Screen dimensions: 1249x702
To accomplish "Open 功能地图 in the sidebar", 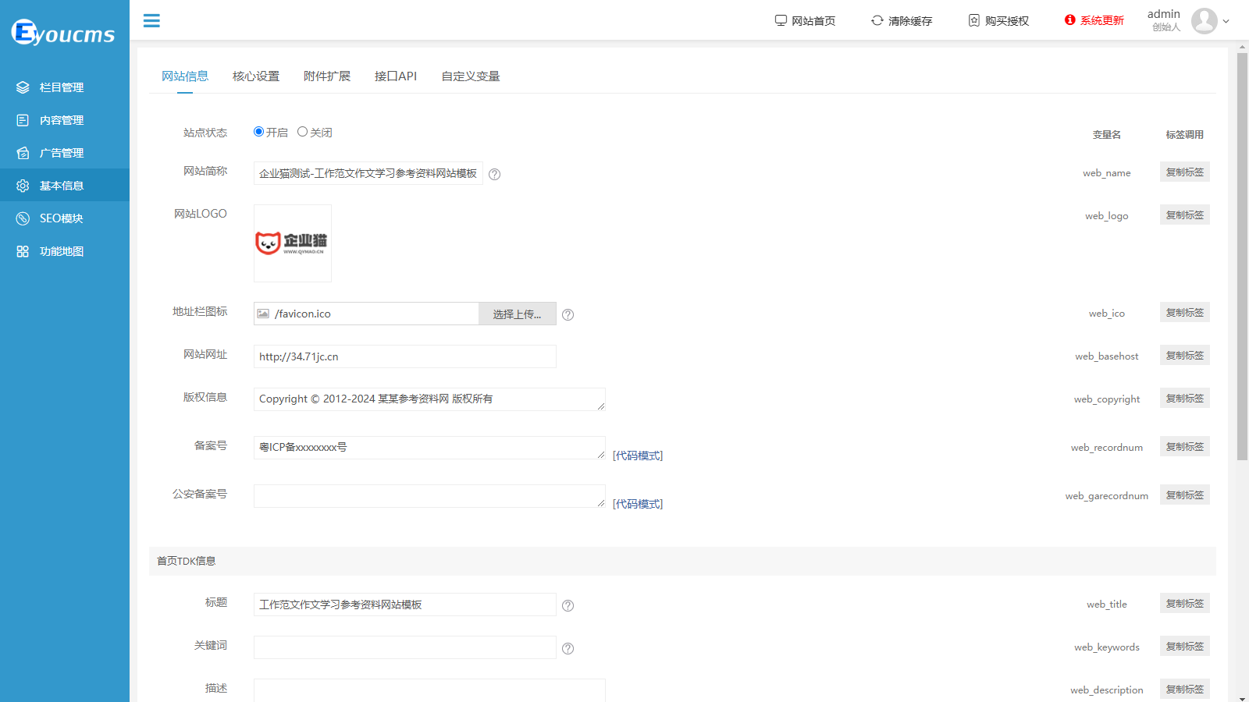I will [62, 251].
